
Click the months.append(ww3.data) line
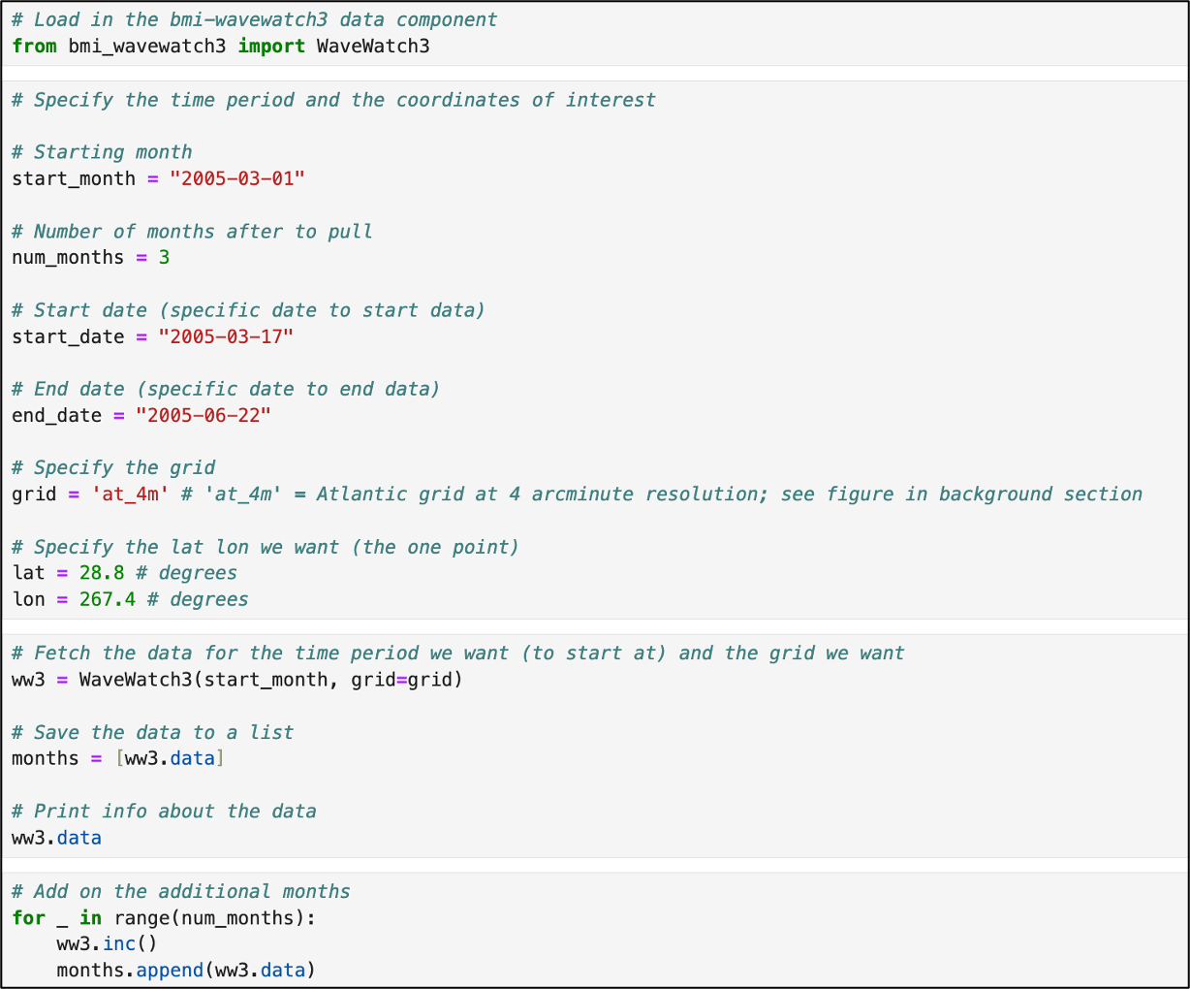click(x=186, y=970)
